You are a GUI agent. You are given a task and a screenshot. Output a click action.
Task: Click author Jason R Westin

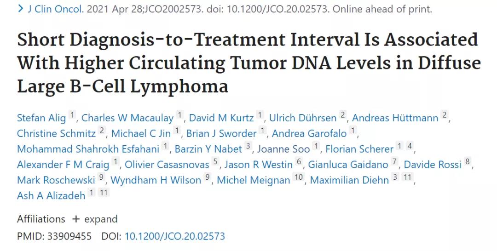coord(259,164)
